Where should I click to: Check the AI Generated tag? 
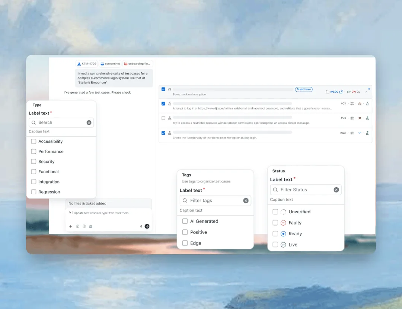(185, 221)
